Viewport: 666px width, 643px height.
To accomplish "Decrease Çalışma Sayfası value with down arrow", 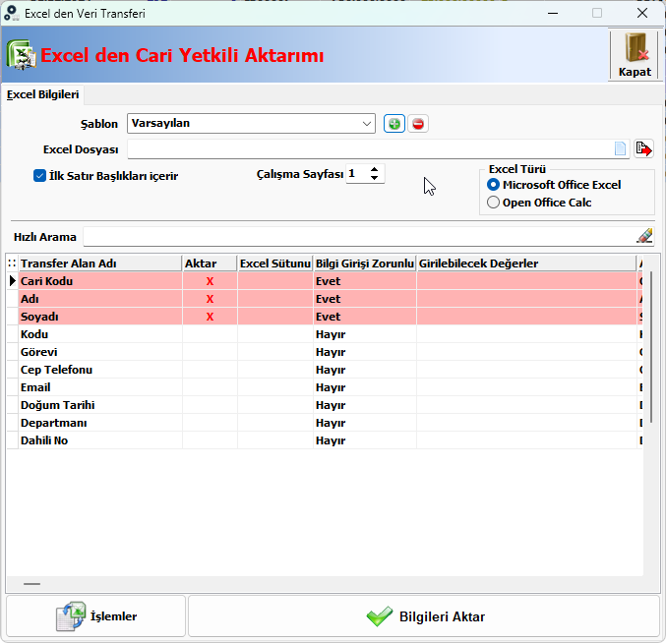I will (x=374, y=178).
